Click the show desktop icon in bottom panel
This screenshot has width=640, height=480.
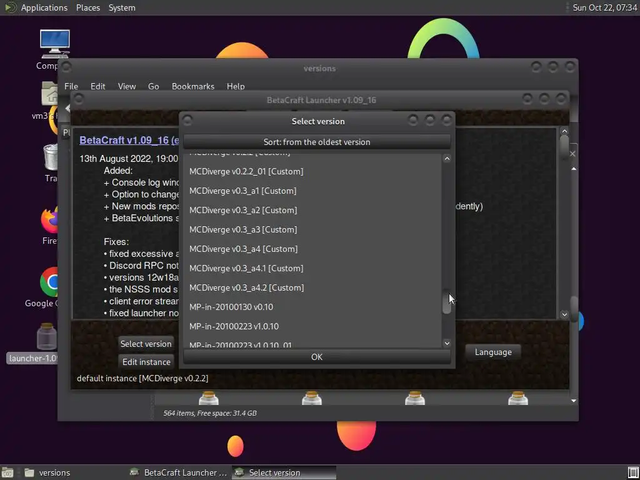coord(7,472)
